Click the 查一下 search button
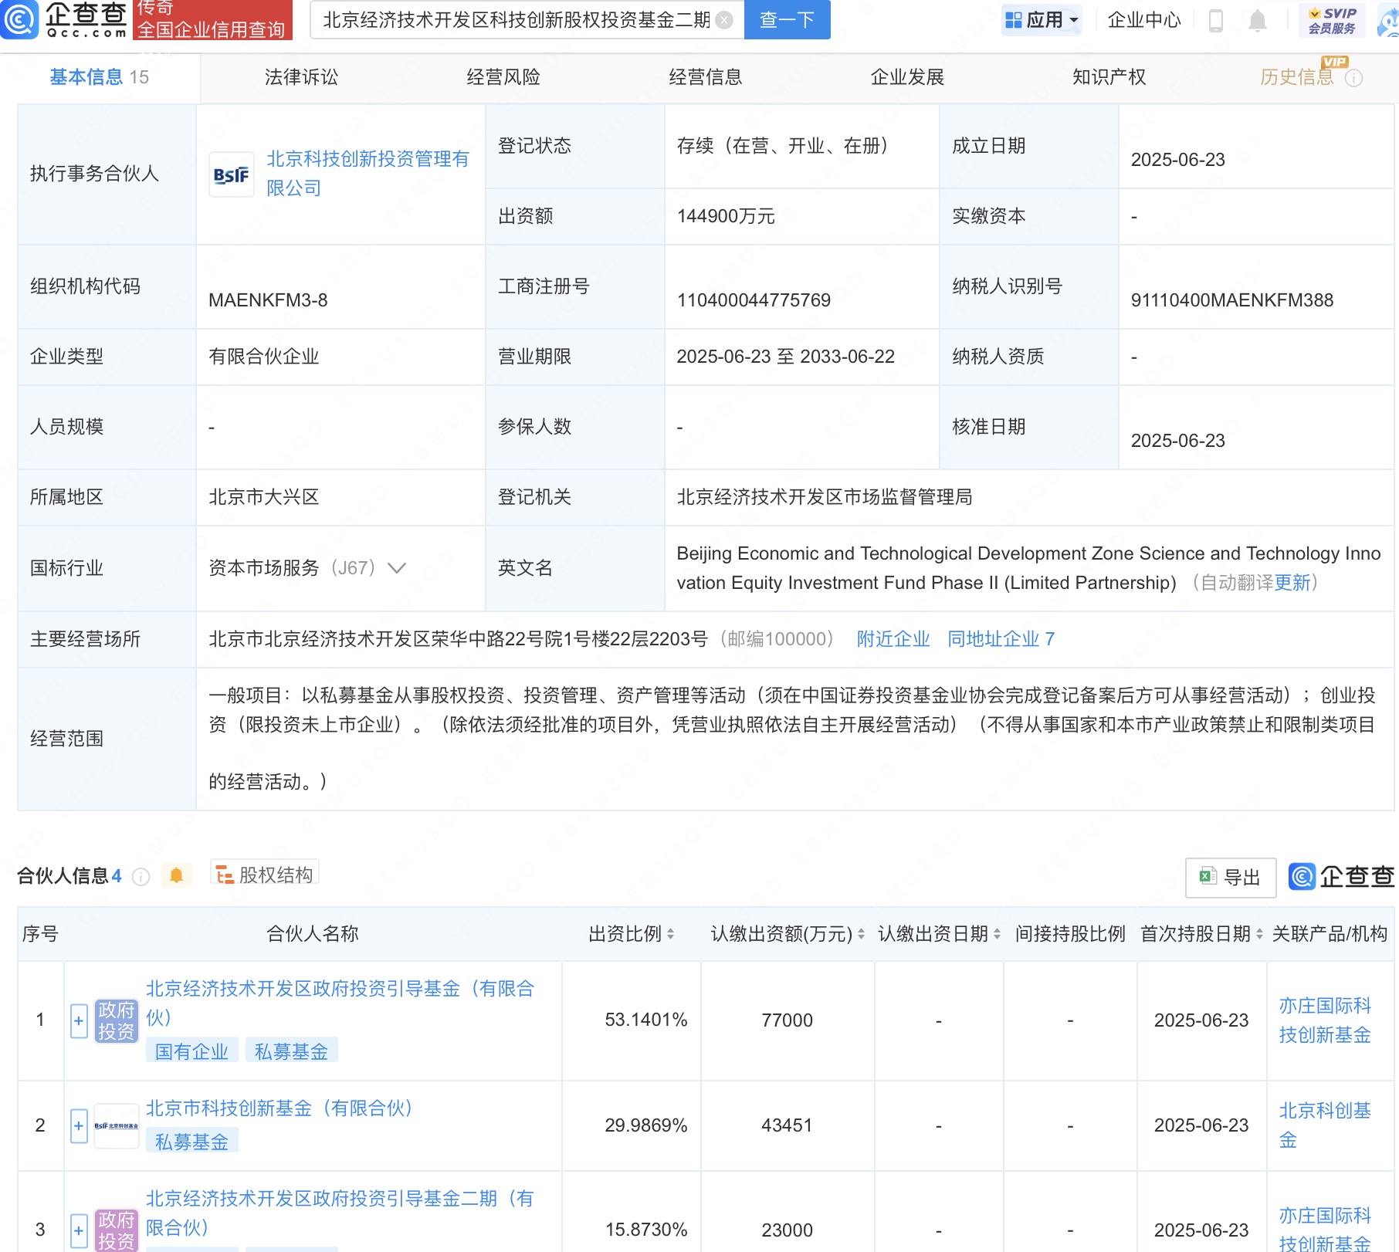 tap(788, 20)
